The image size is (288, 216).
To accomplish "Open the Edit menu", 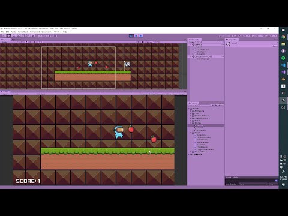I will (x=7, y=32).
